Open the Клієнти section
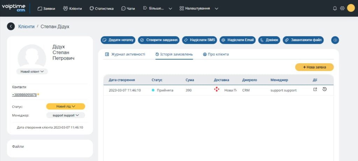 click(72, 8)
